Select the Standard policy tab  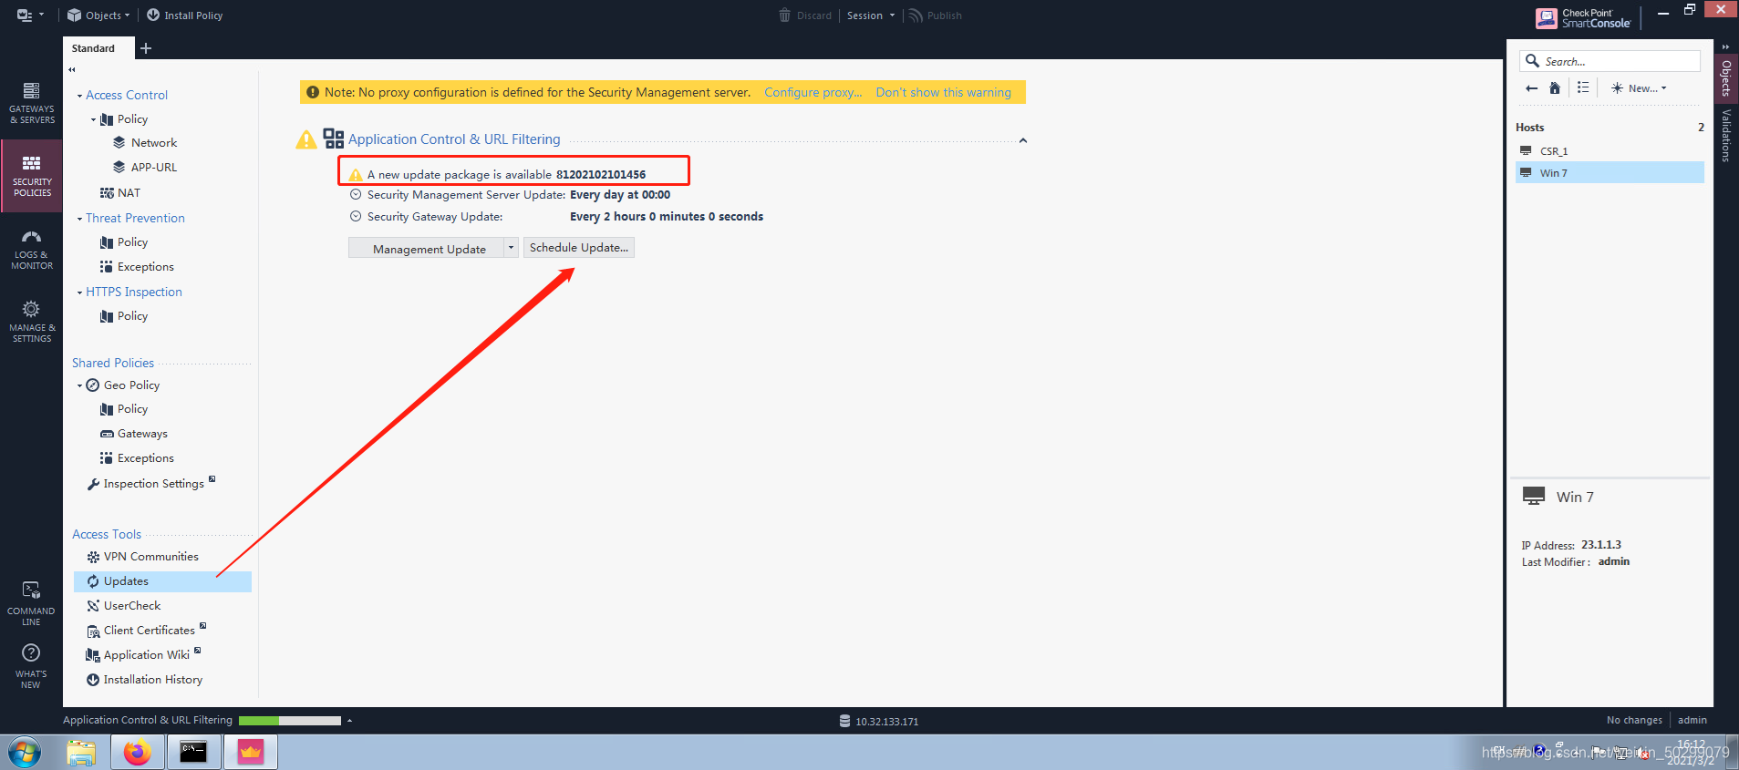pos(94,48)
